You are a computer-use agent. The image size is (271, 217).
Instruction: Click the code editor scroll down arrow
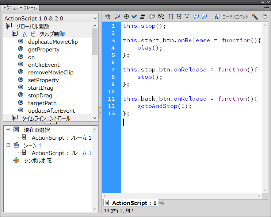[265, 190]
